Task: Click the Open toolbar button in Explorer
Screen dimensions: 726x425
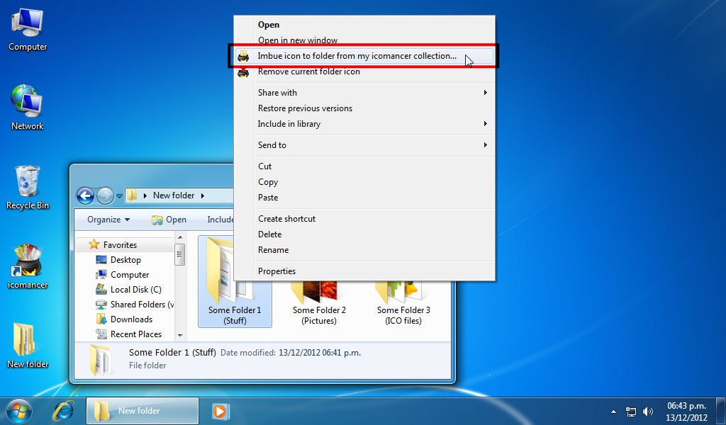Action: pyautogui.click(x=169, y=220)
